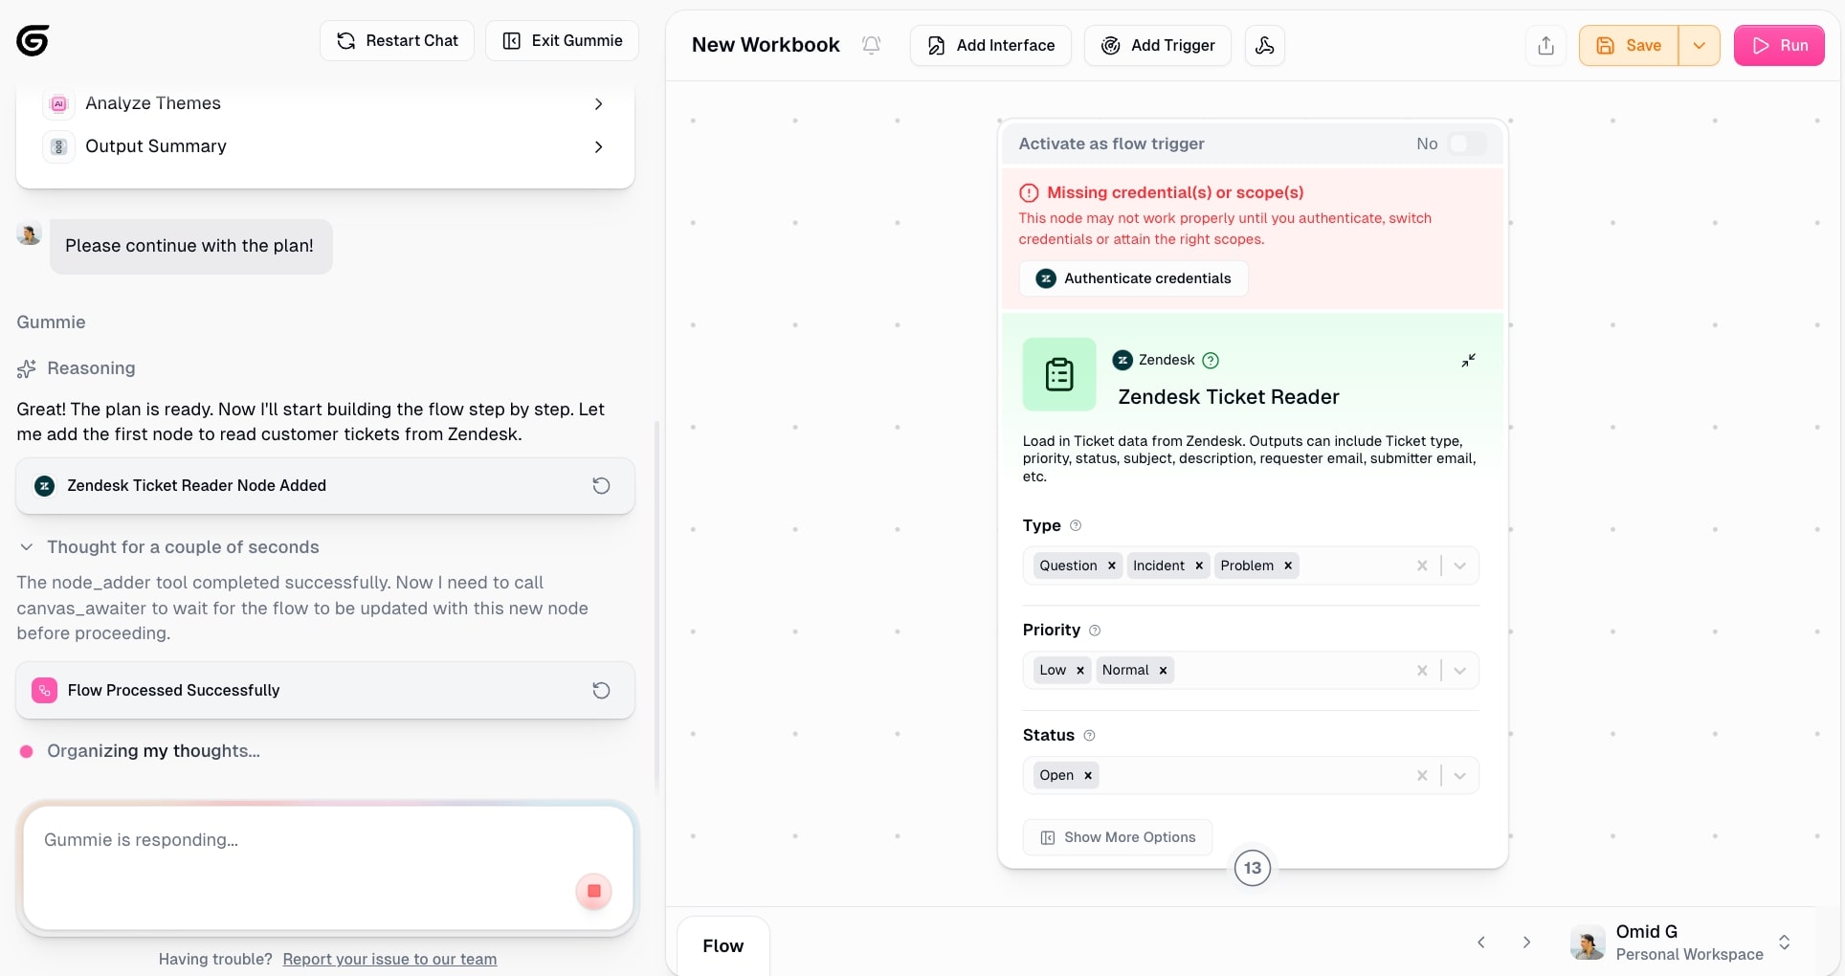Screen dimensions: 1845x976
Task: Collapse the Thought for a couple of seconds section
Action: point(27,547)
